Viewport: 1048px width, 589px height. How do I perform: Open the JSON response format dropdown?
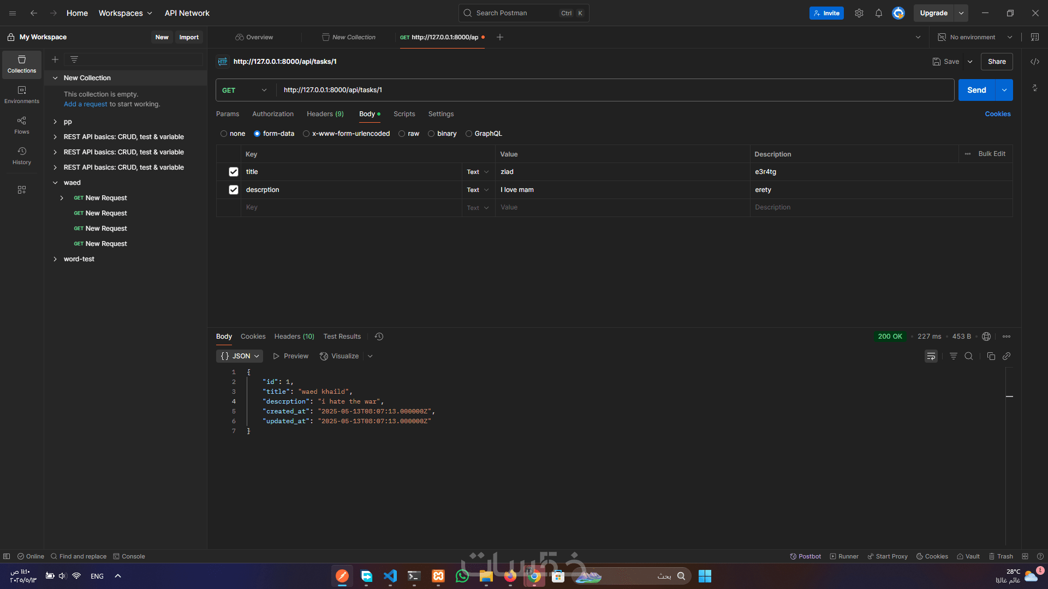click(x=240, y=356)
